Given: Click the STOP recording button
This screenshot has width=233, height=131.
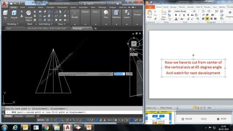Looking at the screenshot, I should pos(222,119).
